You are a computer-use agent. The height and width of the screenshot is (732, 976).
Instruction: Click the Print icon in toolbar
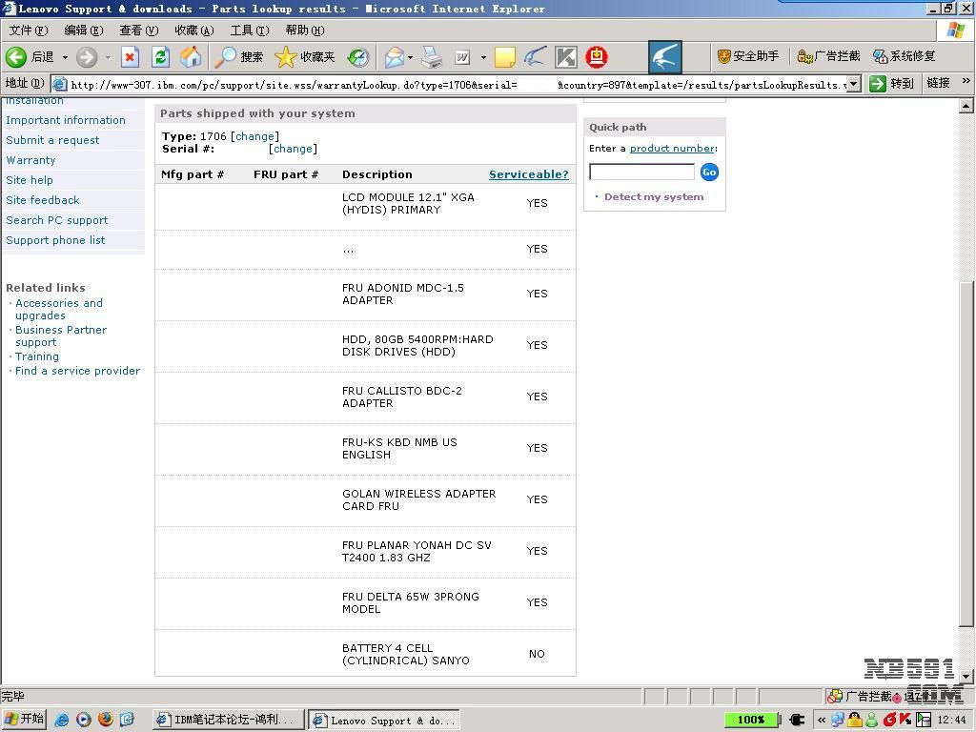click(x=432, y=57)
